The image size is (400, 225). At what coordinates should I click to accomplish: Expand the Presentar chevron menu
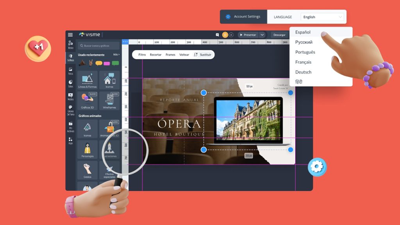262,35
